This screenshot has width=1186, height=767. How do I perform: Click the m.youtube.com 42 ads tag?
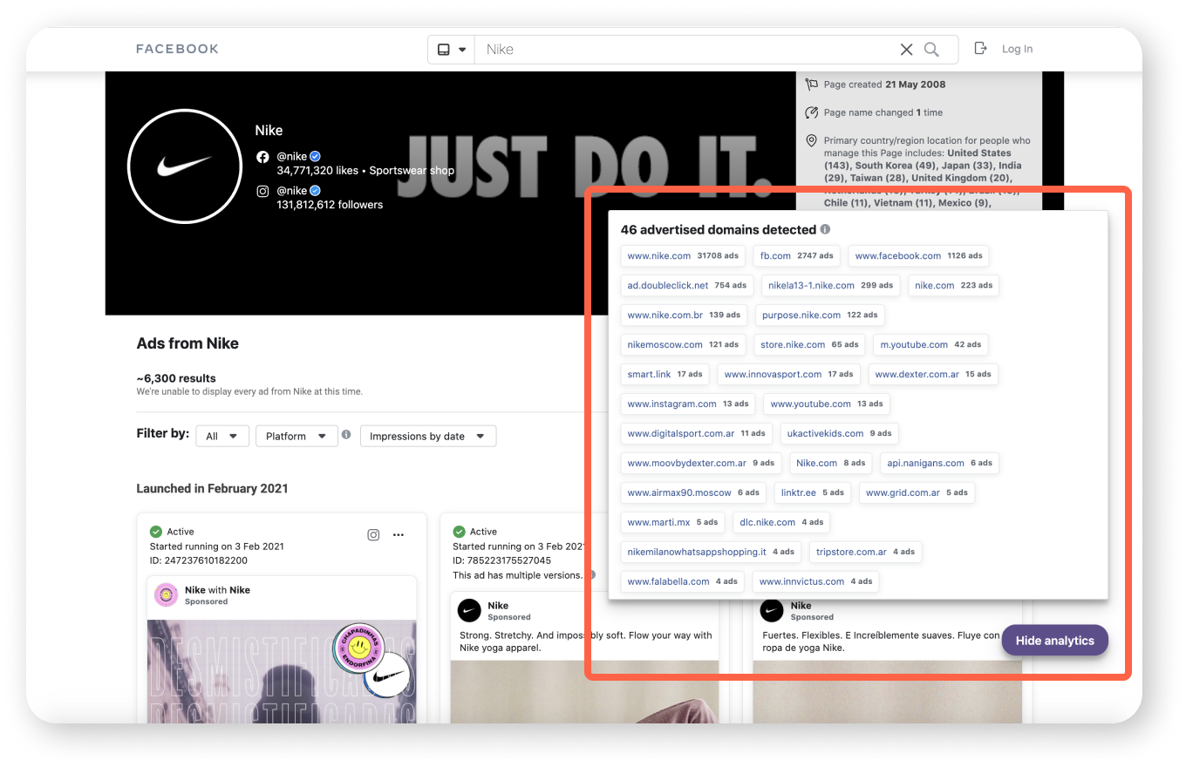(x=930, y=345)
